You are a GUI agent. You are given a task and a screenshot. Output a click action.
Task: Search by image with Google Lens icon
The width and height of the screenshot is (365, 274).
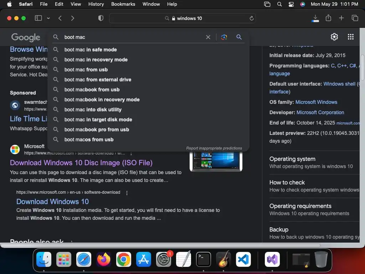point(224,37)
